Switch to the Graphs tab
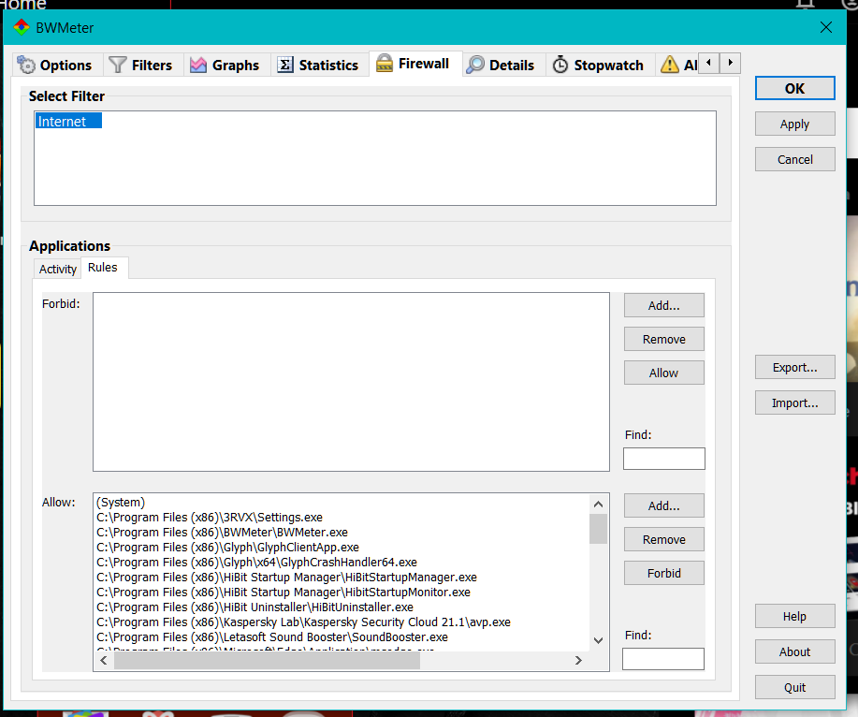Image resolution: width=858 pixels, height=717 pixels. click(227, 65)
